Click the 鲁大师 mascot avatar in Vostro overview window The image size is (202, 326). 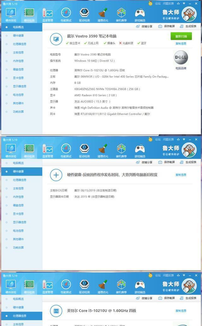[x=189, y=14]
